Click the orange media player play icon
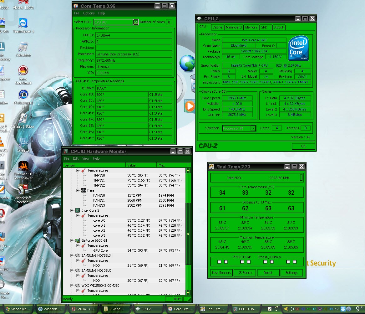 190,106
